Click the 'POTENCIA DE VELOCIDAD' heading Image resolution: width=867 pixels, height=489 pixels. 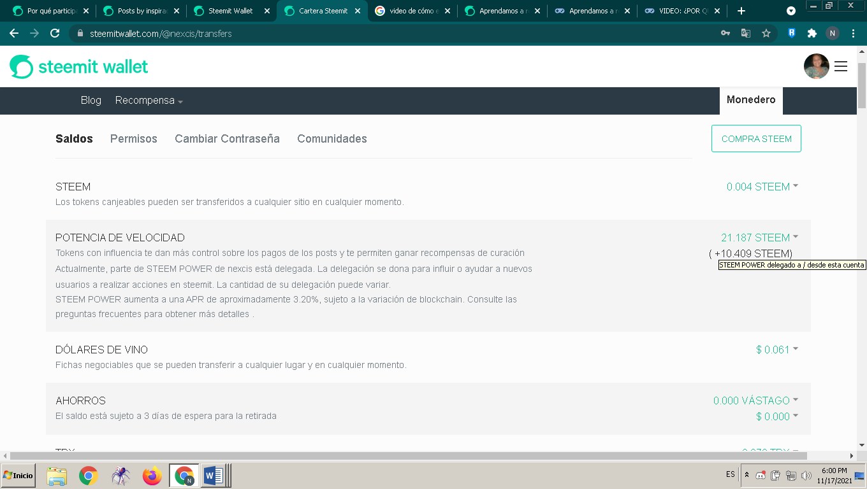tap(120, 237)
